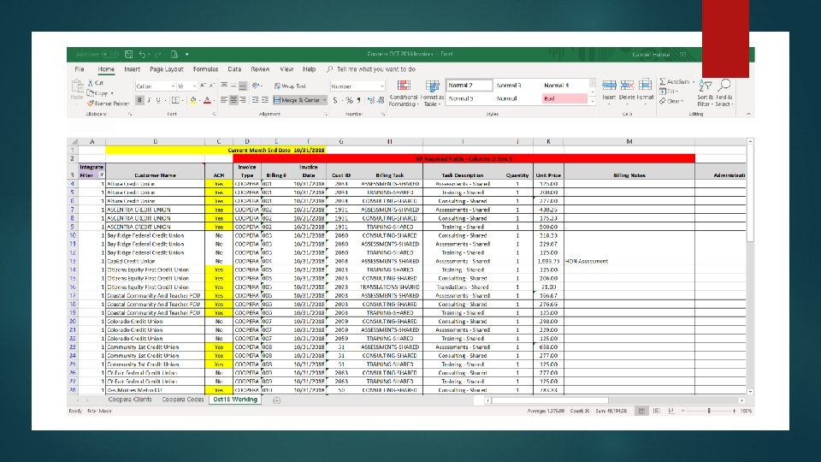The height and width of the screenshot is (462, 821).
Task: Open the Conditional Formatting menu
Action: 404,93
